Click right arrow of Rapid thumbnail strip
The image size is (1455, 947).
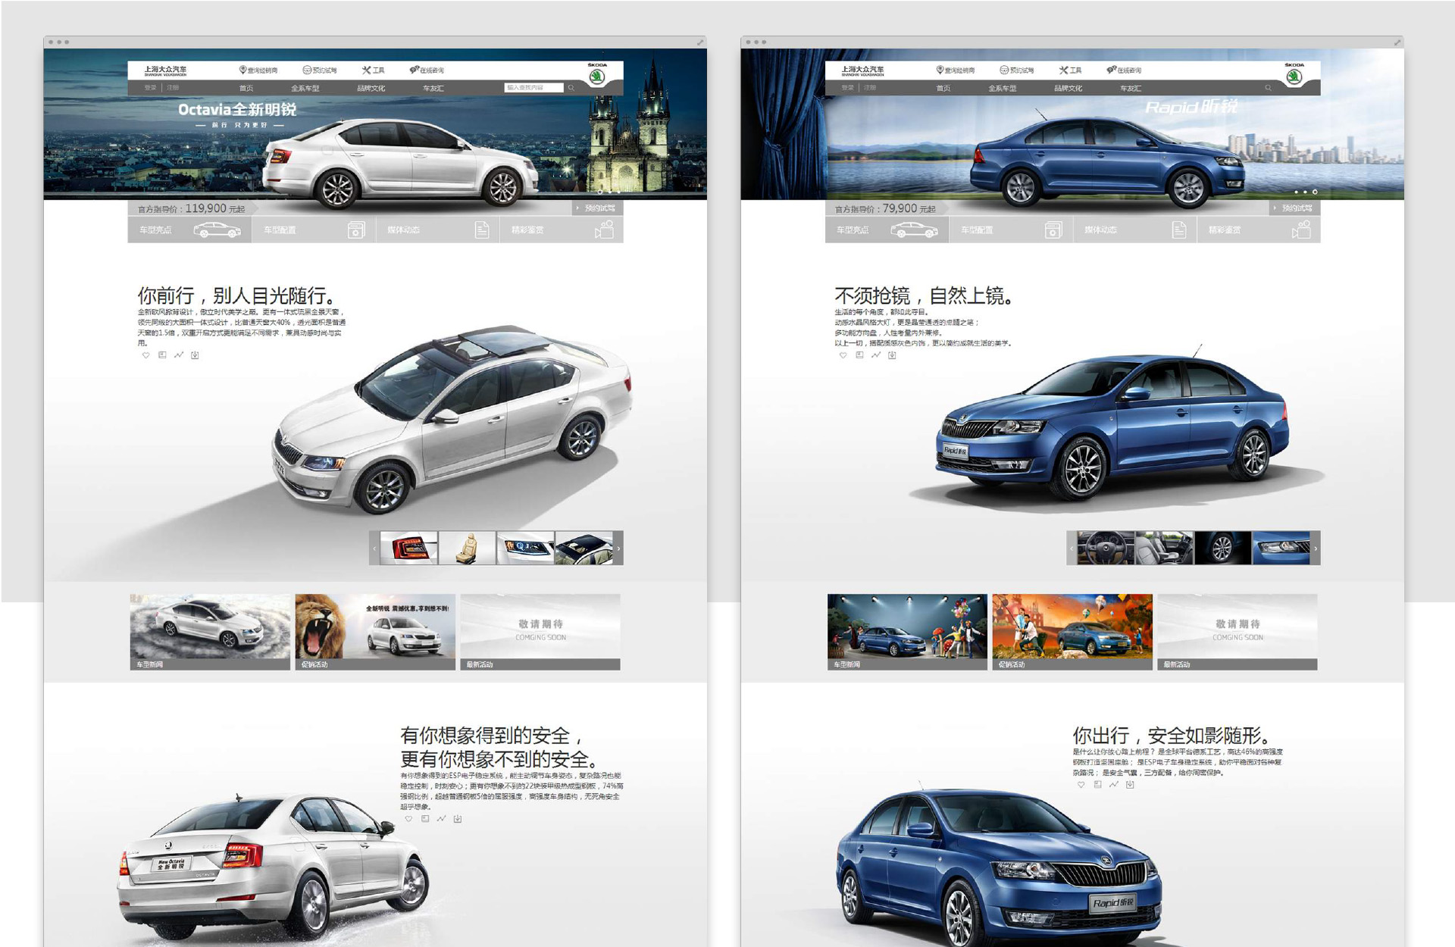(x=1316, y=548)
